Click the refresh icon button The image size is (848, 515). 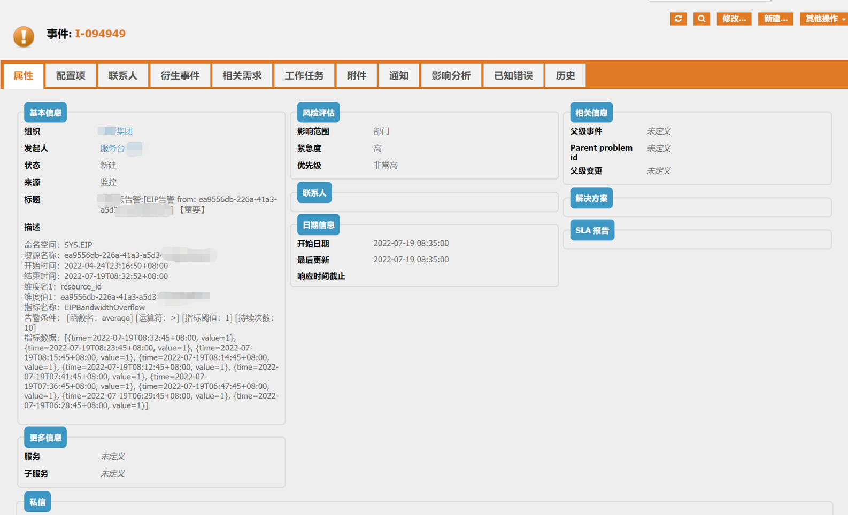coord(678,19)
